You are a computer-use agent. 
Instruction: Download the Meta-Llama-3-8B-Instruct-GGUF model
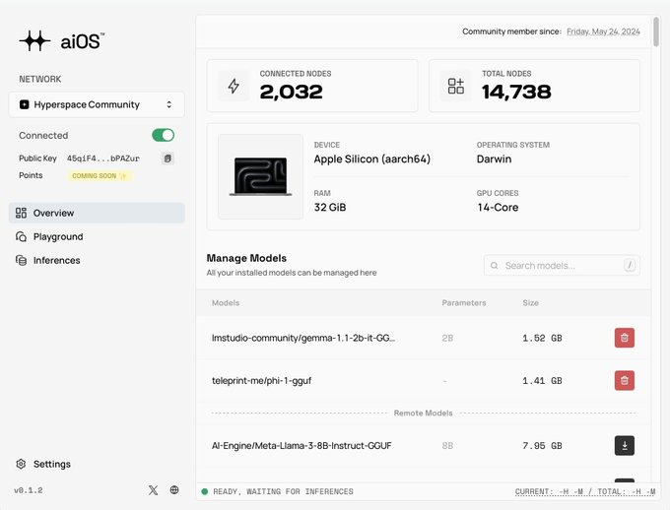pos(625,445)
